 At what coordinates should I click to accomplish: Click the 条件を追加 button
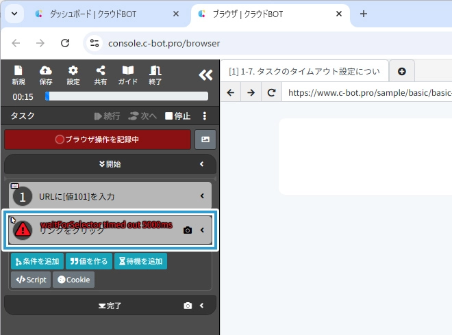[x=38, y=261]
